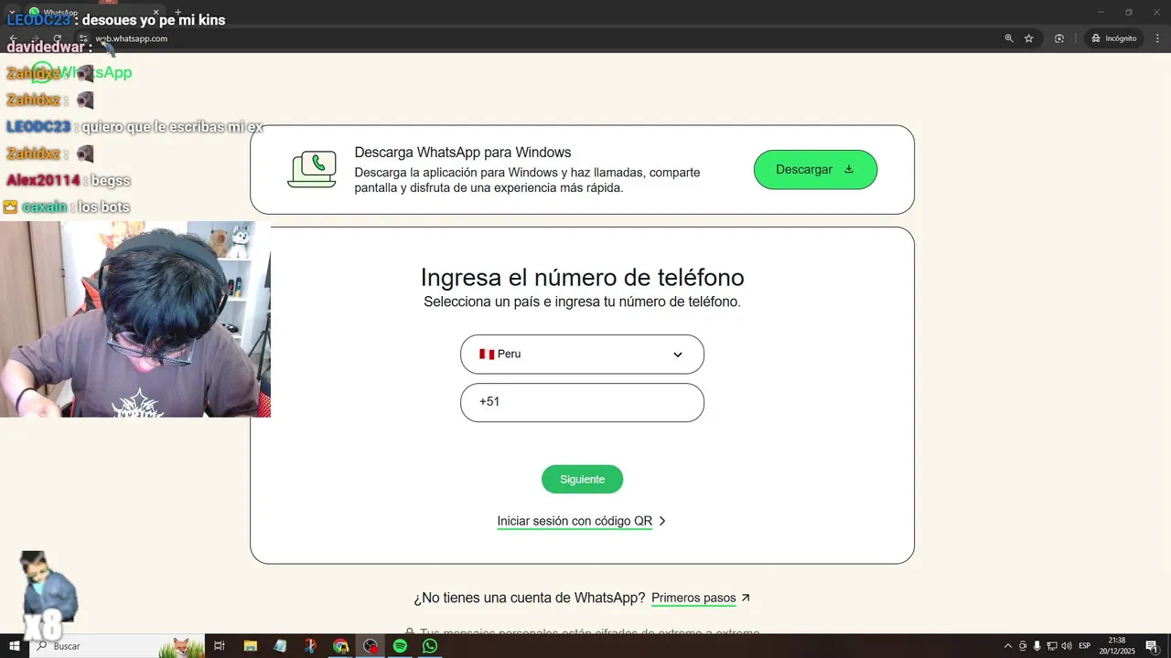
Task: Click the chevron beside QR code link
Action: [x=662, y=521]
